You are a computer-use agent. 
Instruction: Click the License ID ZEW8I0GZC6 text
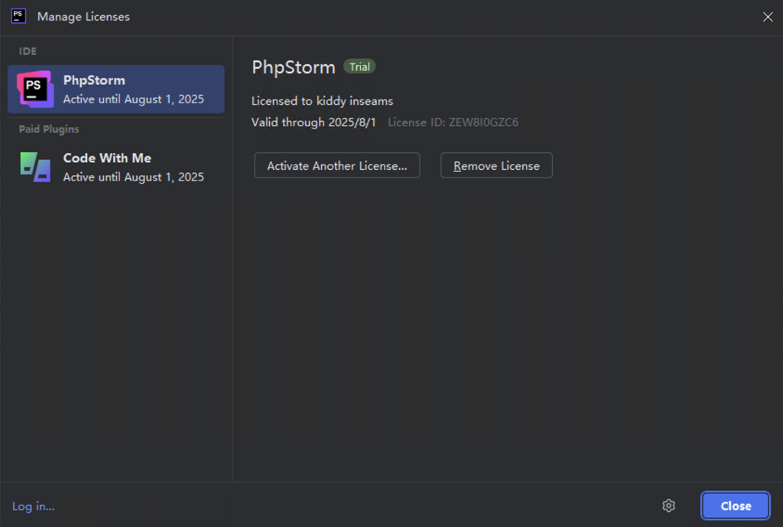453,122
